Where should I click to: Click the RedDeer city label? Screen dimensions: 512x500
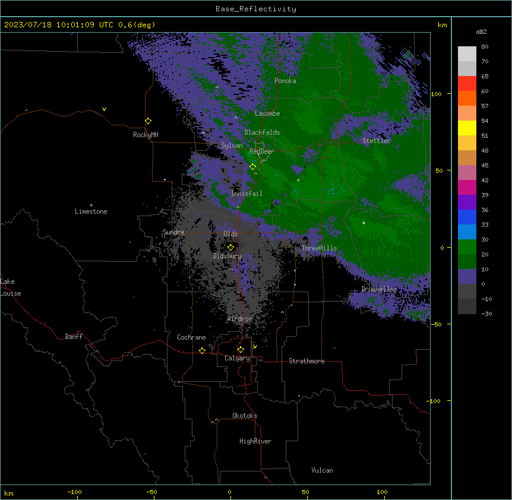(x=261, y=151)
